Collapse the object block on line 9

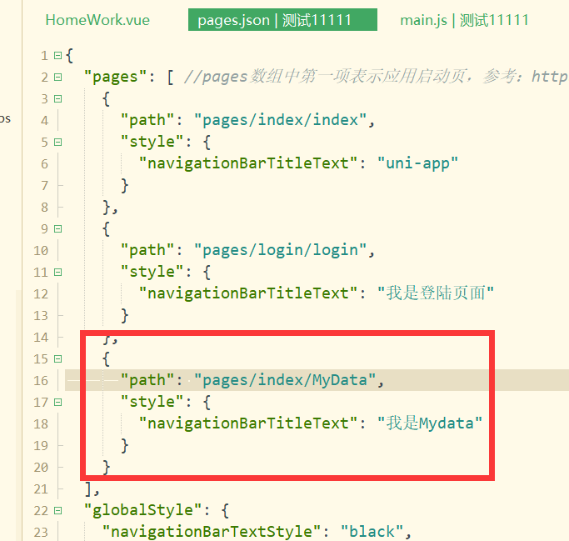[x=57, y=228]
